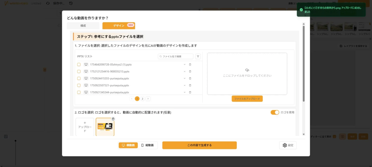This screenshot has width=372, height=167.
Task: Click この内容で生成する to generate video
Action: click(x=199, y=145)
